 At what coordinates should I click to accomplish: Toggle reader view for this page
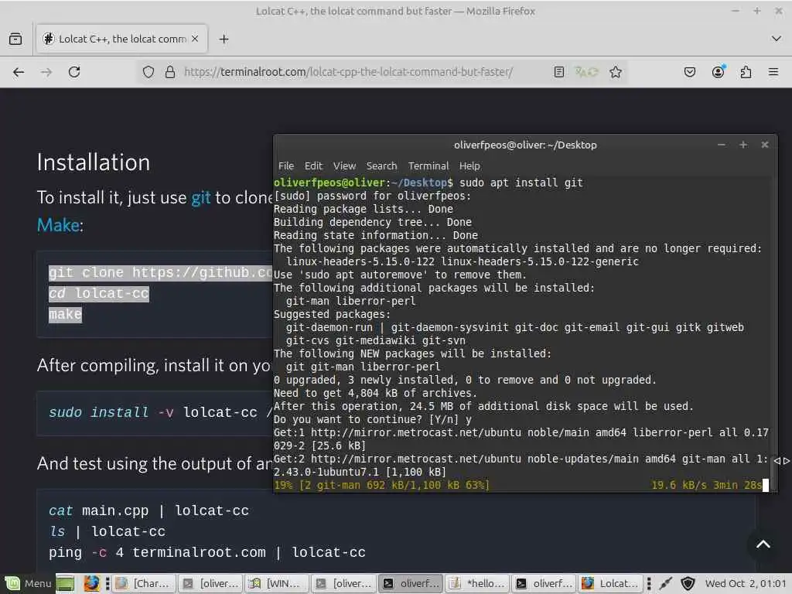558,72
